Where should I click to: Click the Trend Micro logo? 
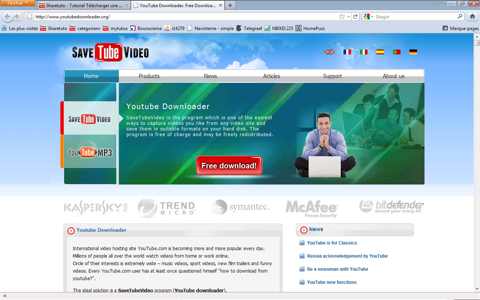pyautogui.click(x=167, y=208)
